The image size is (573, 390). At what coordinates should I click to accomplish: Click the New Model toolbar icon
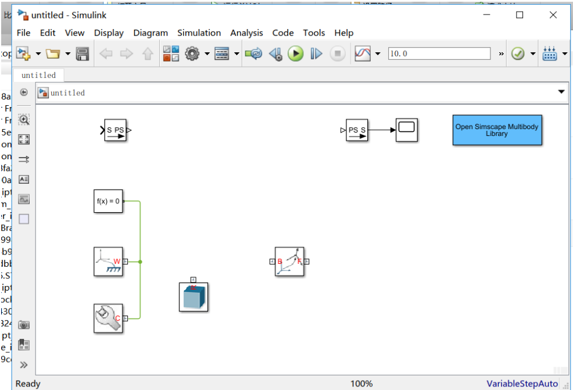pos(23,53)
